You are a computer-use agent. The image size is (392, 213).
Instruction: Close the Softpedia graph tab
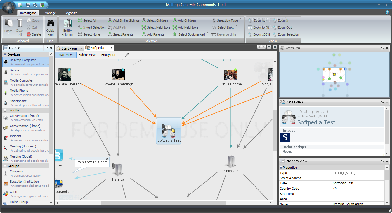tap(111, 48)
